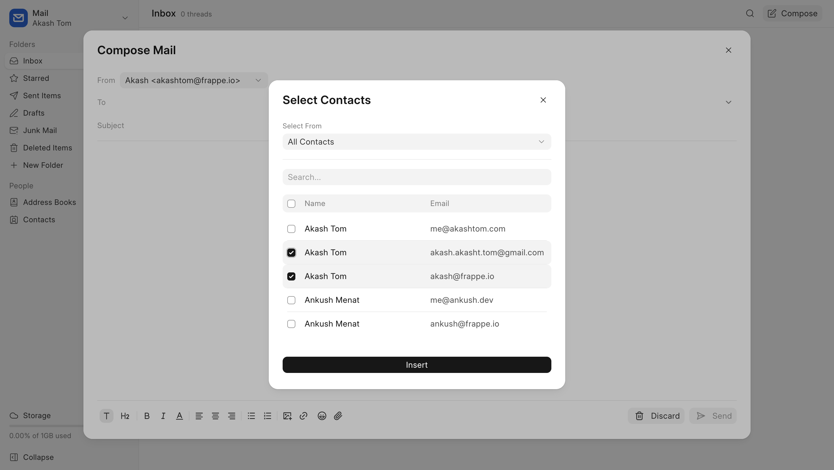Click the insert image icon
Viewport: 834px width, 470px height.
tap(287, 416)
